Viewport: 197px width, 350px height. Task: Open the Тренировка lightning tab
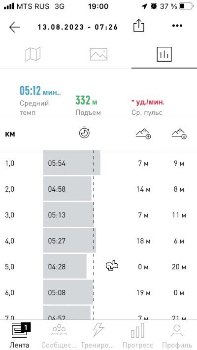[98, 336]
